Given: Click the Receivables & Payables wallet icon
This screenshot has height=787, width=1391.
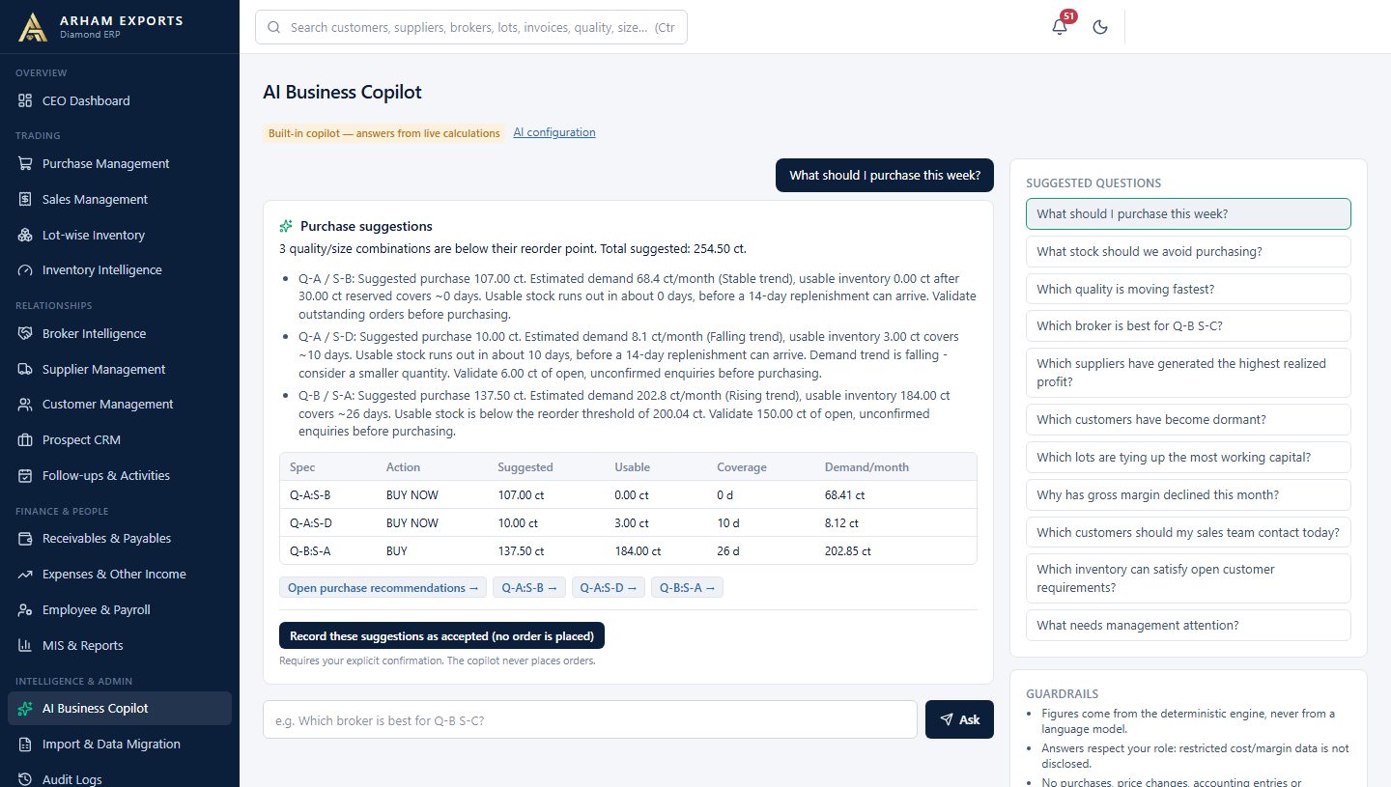Looking at the screenshot, I should (x=25, y=539).
